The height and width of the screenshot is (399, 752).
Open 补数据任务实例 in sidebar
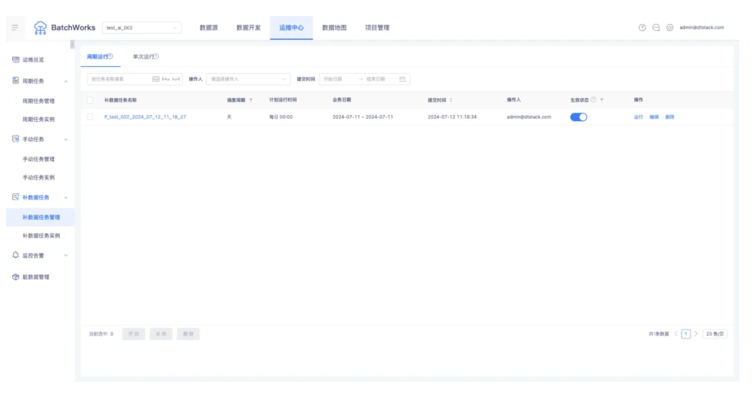point(41,236)
